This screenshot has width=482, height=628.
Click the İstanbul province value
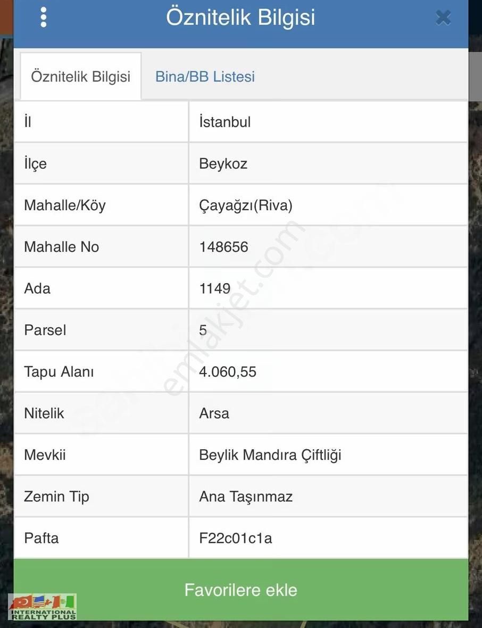225,122
